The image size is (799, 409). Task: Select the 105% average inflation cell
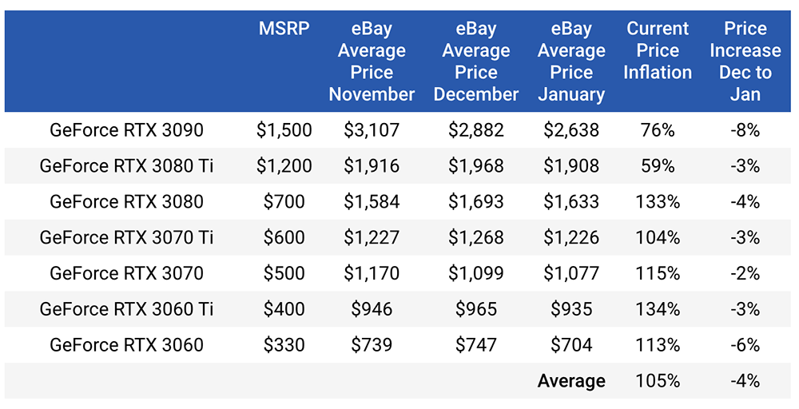[x=658, y=381]
